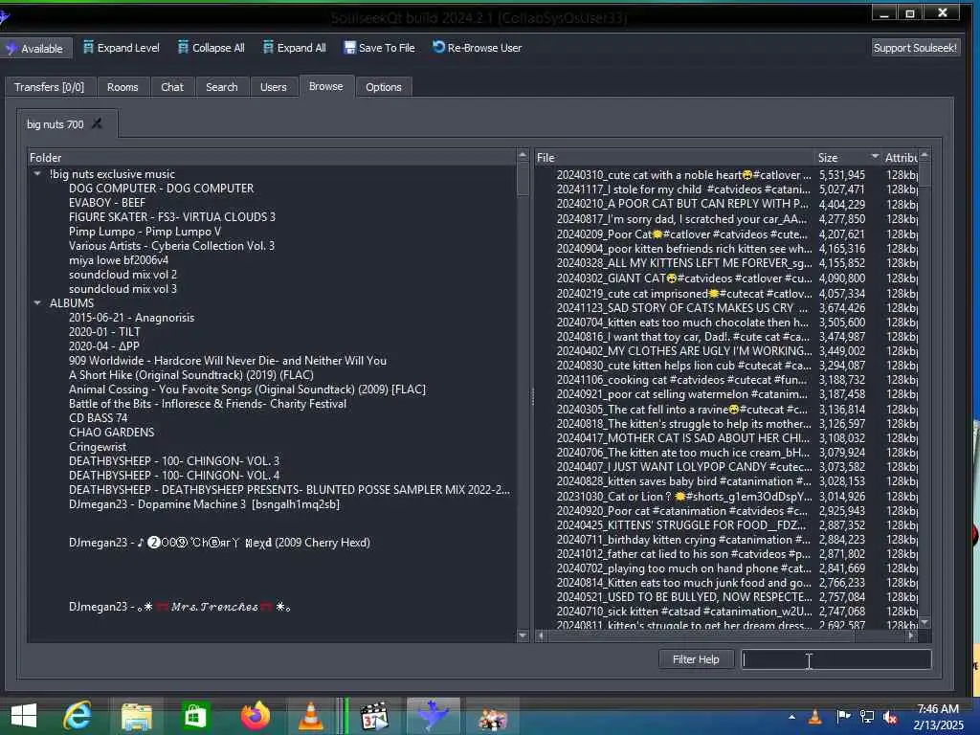Open the Transfers [0/0] tab
The image size is (980, 735).
(49, 87)
